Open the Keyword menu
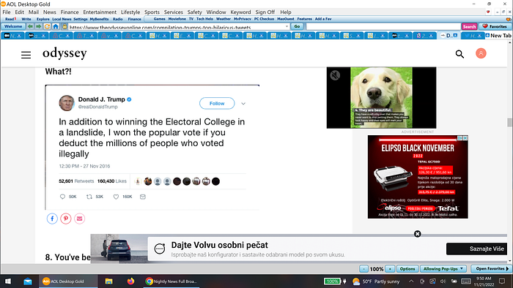Screen dimensions: 513x288 240,12
